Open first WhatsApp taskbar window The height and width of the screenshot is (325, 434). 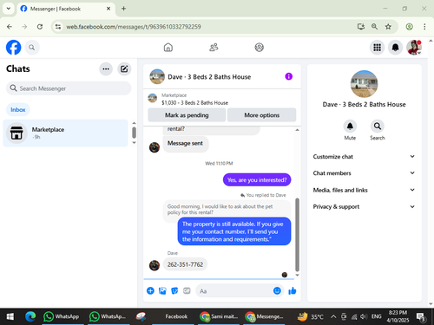coord(62,316)
